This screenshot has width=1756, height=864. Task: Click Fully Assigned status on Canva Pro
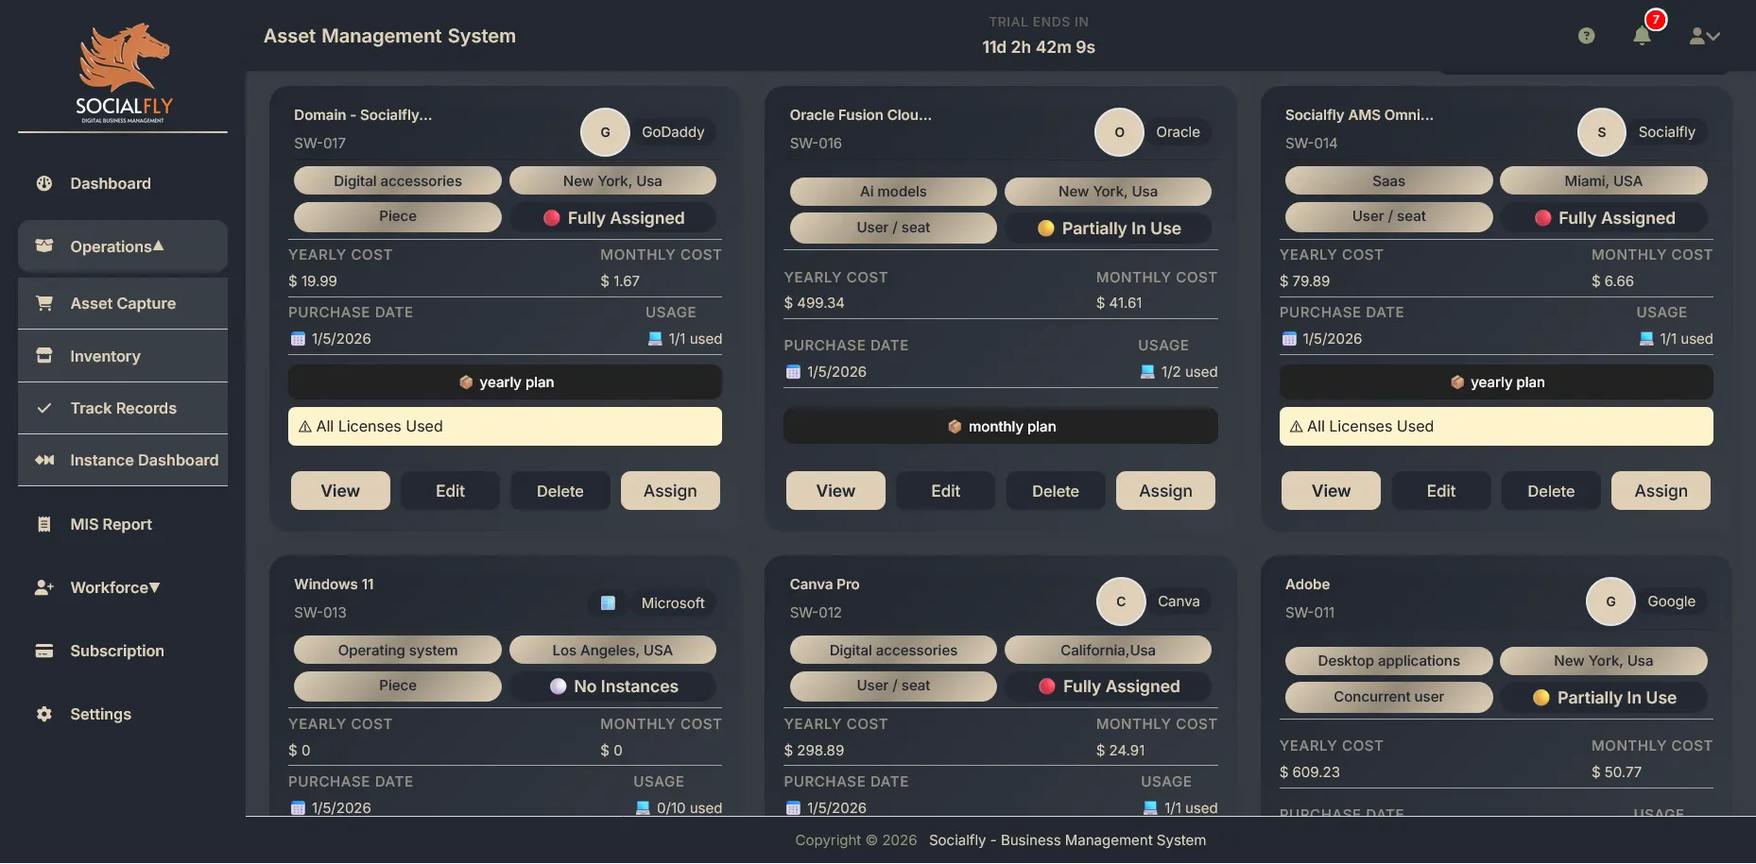point(1109,686)
